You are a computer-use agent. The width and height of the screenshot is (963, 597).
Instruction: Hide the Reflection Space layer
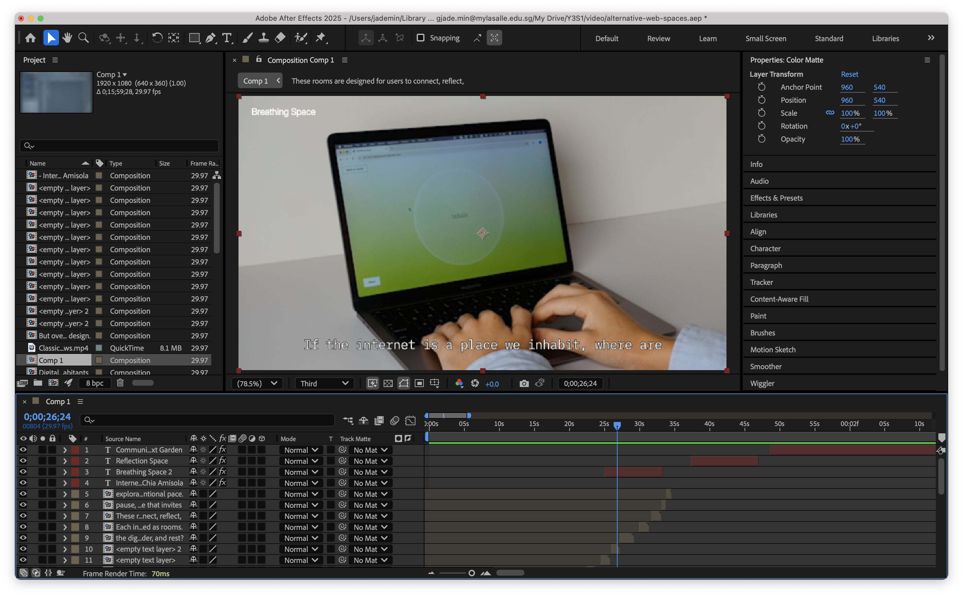23,461
